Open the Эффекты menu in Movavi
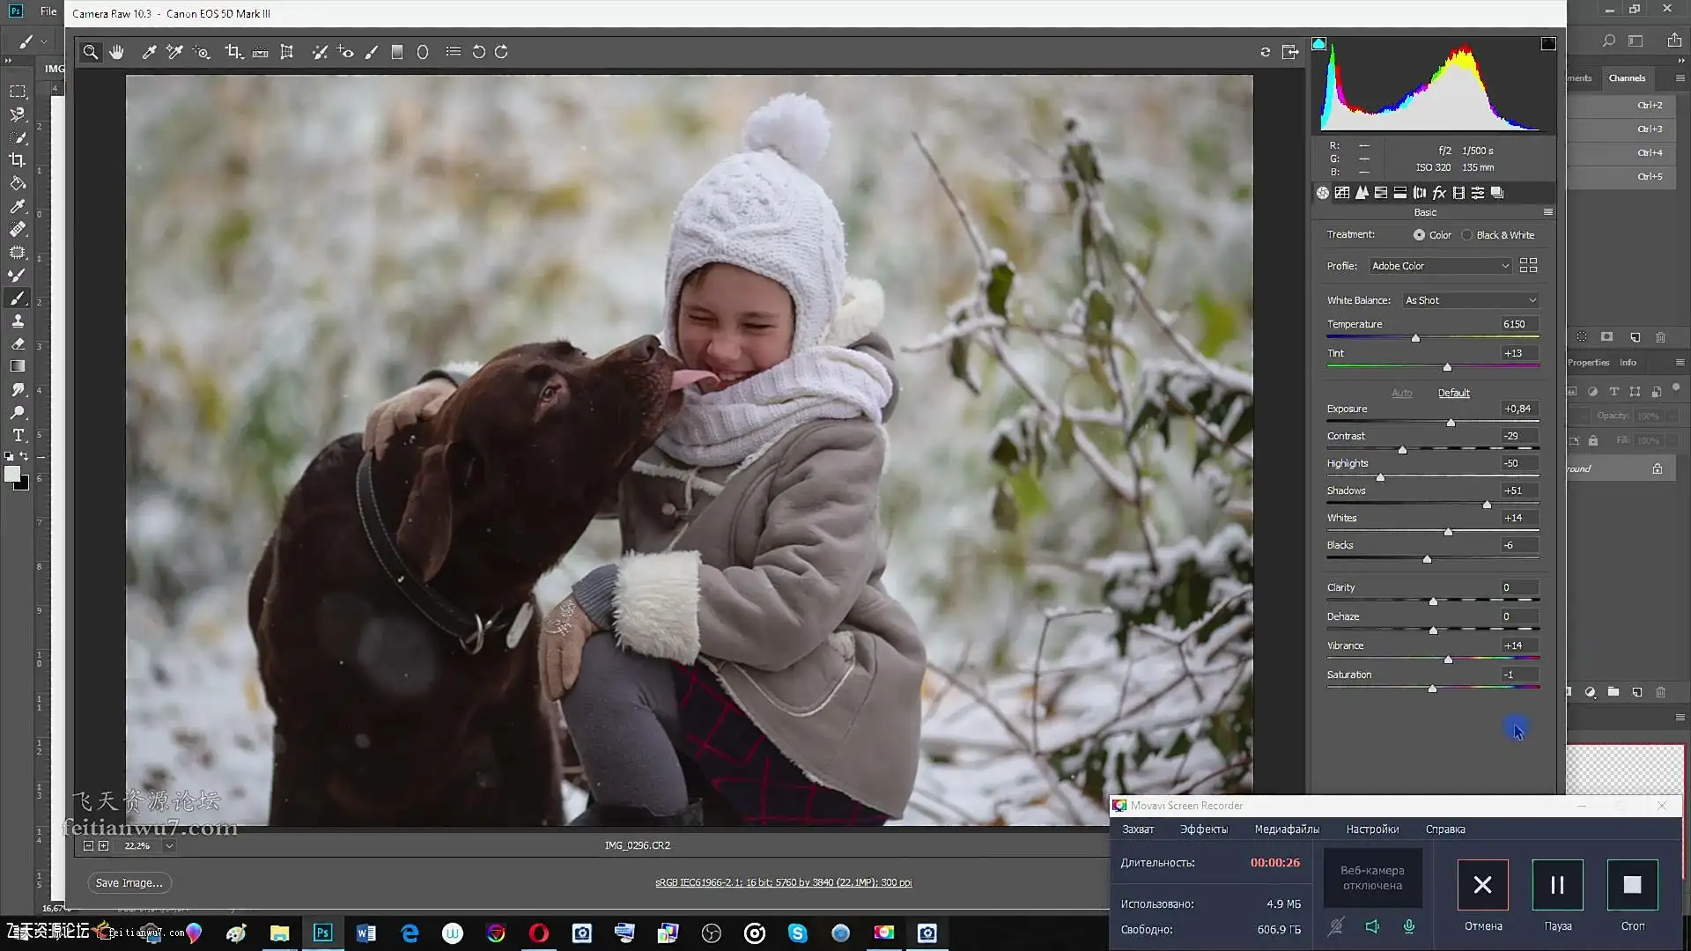This screenshot has height=951, width=1691. pyautogui.click(x=1203, y=829)
